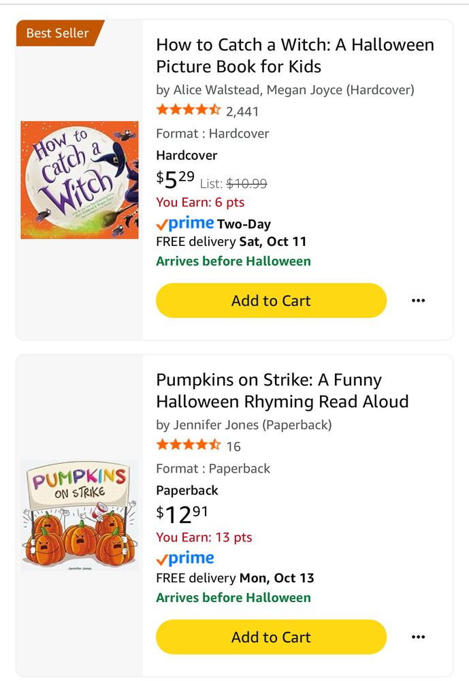Screen dimensions: 469x681
Task: Open How to Catch a Witch title link
Action: pos(295,56)
